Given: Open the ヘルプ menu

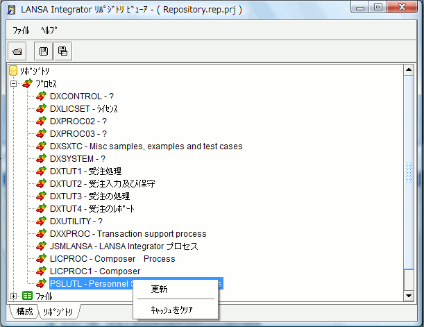Looking at the screenshot, I should 49,31.
